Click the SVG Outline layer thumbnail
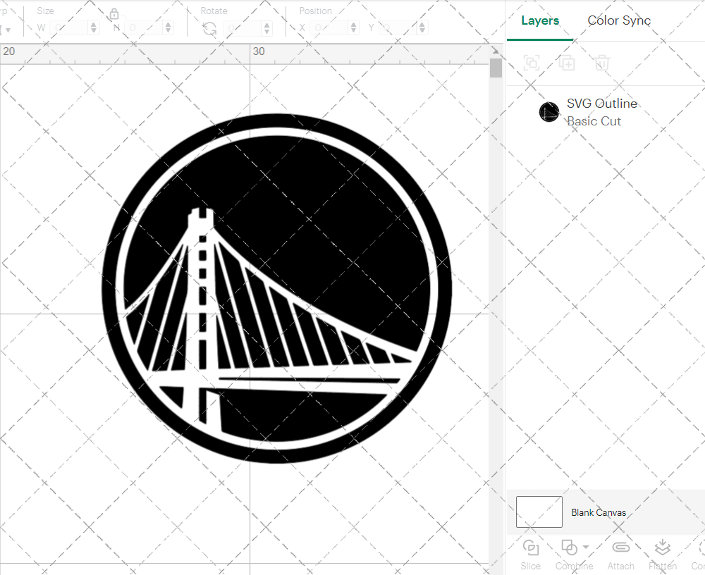 [549, 111]
